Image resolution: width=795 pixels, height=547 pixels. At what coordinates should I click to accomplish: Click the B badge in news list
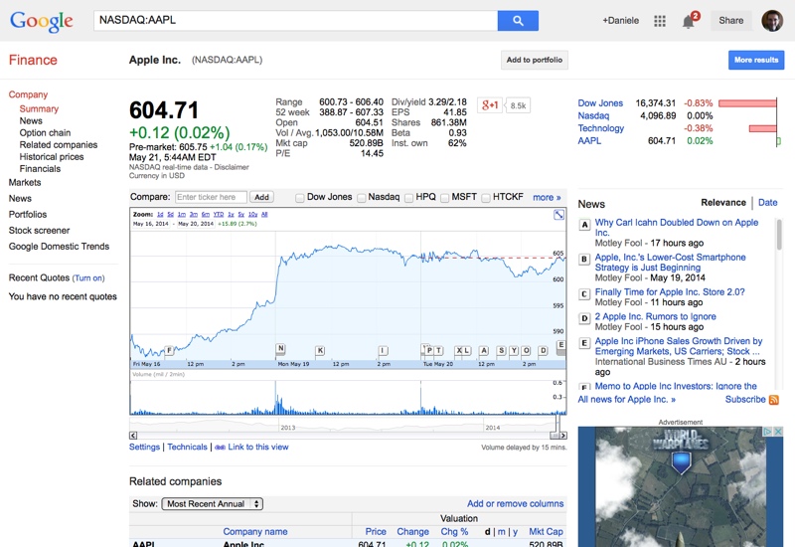pos(584,260)
